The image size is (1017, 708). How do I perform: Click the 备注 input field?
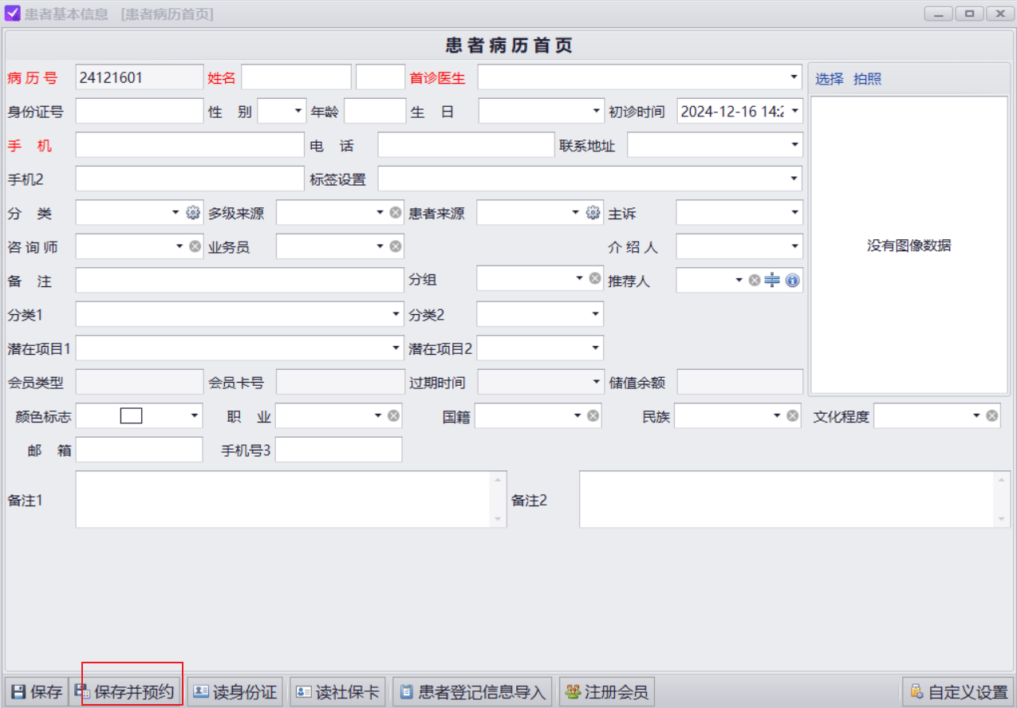click(x=240, y=280)
